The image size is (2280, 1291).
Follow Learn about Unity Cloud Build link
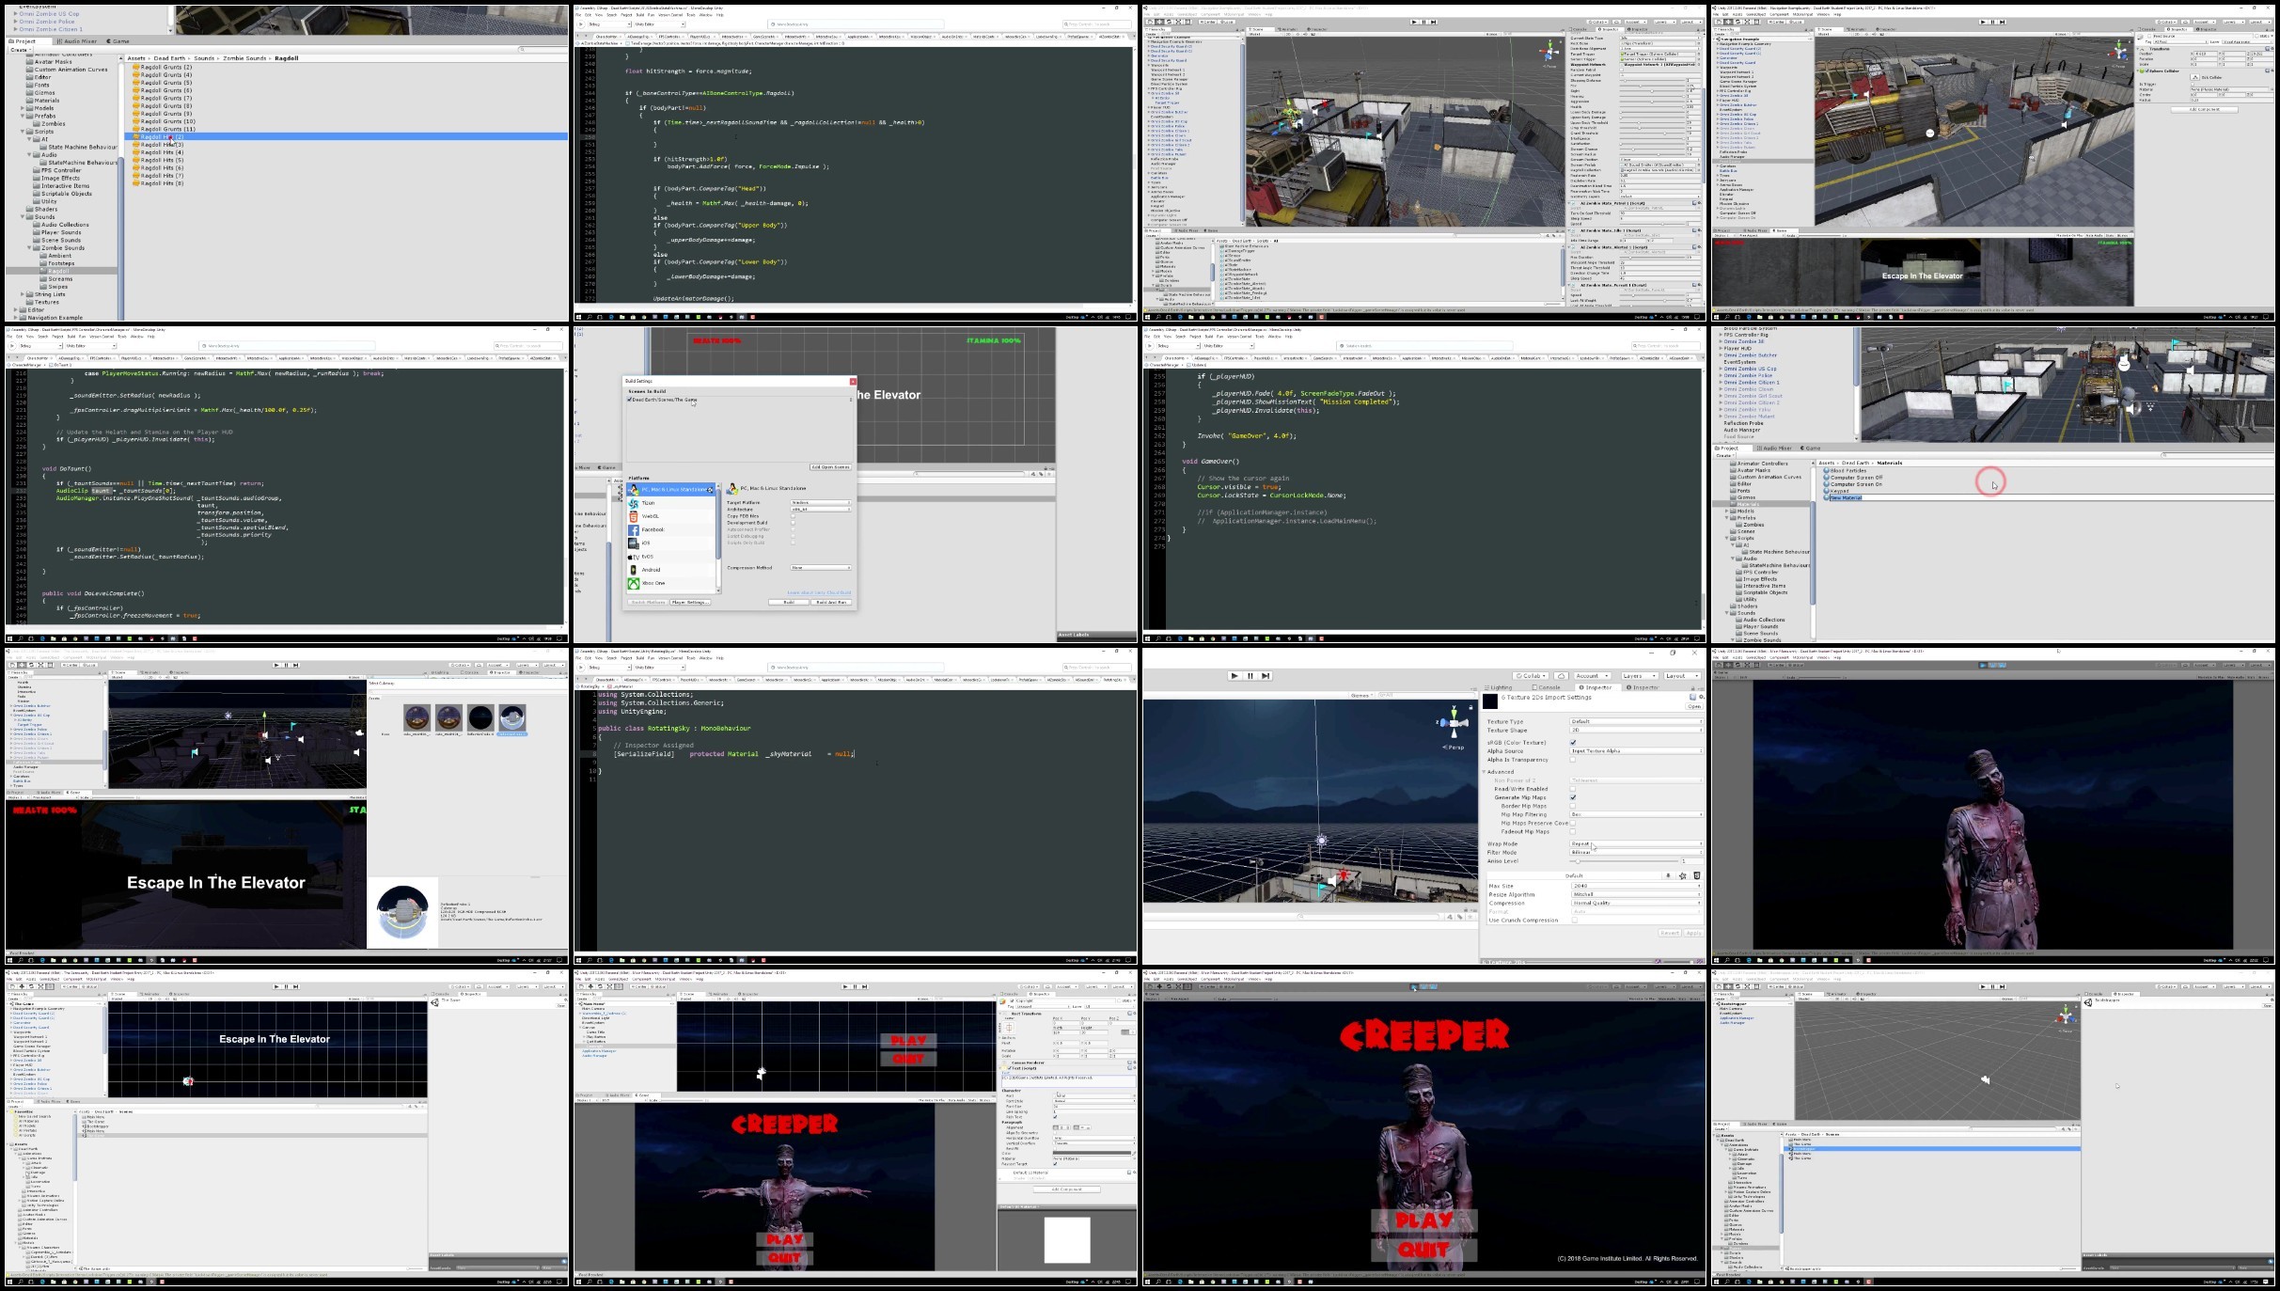pyautogui.click(x=819, y=592)
